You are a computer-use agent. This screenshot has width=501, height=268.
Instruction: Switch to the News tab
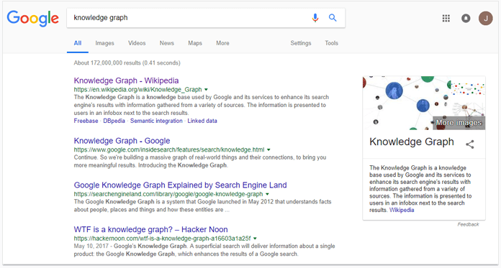pyautogui.click(x=167, y=43)
